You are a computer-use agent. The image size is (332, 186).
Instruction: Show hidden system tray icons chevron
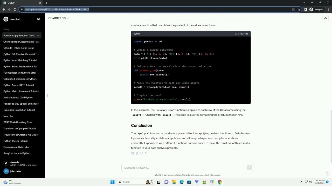[x=301, y=182]
